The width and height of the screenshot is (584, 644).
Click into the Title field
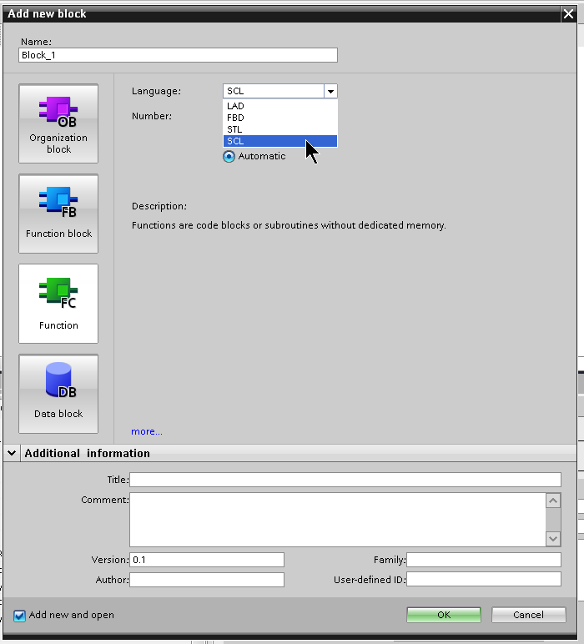(345, 480)
